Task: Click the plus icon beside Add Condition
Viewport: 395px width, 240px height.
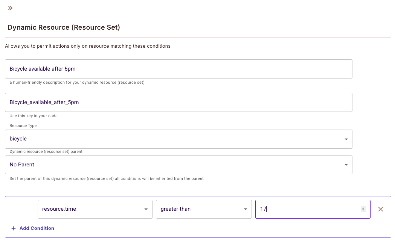Action: (13, 228)
